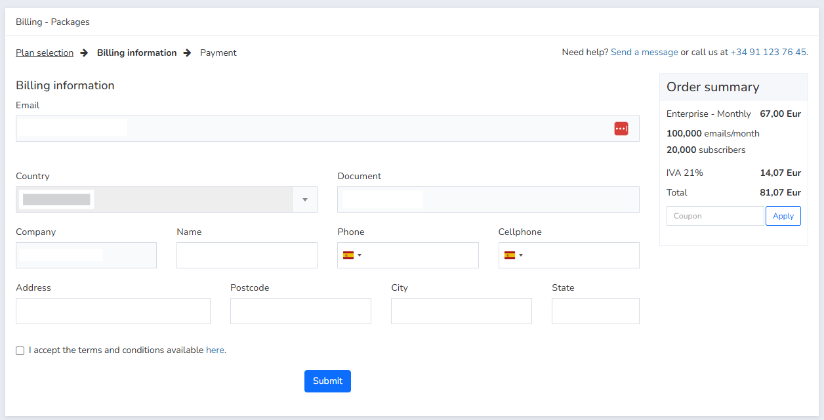Click the 'Enterprise - Monthly' plan text
Screen dimensions: 824x420
click(x=709, y=114)
